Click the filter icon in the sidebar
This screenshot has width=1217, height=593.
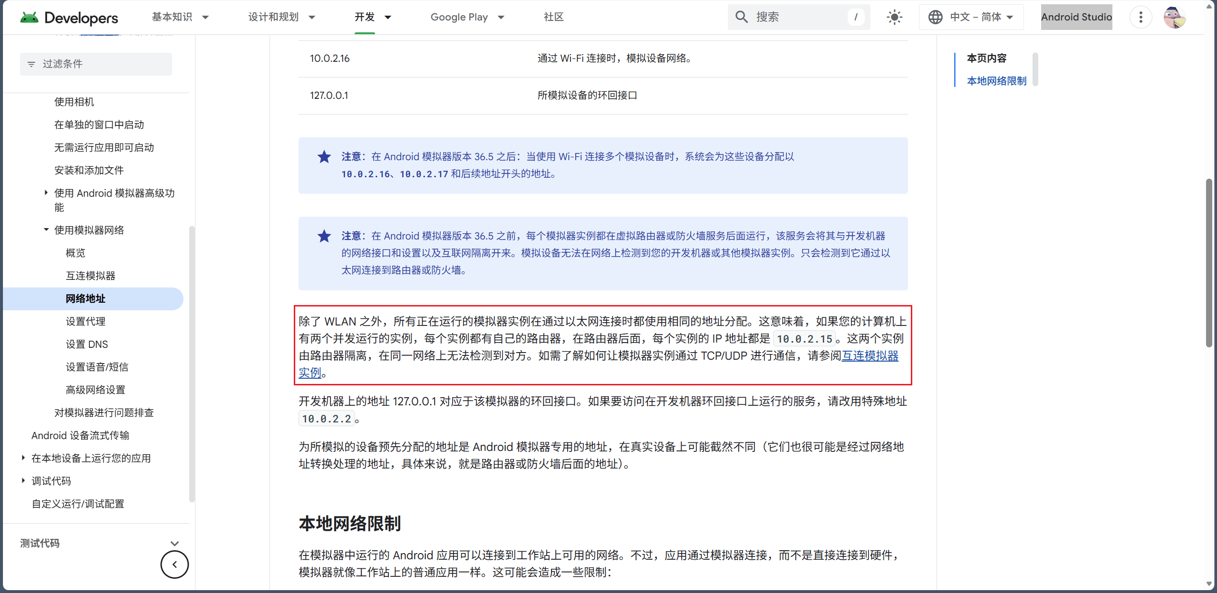[x=31, y=64]
